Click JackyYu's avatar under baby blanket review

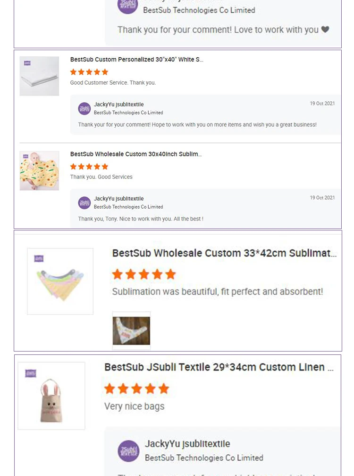click(x=84, y=203)
